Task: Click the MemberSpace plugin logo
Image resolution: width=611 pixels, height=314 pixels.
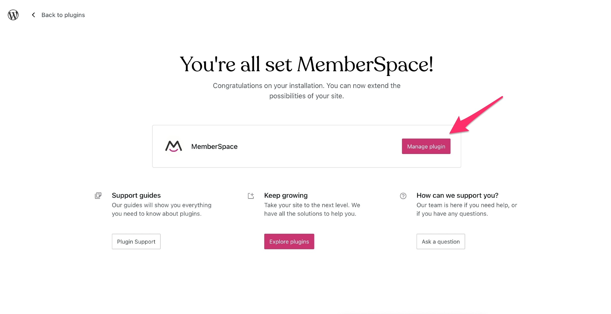Action: click(x=174, y=146)
